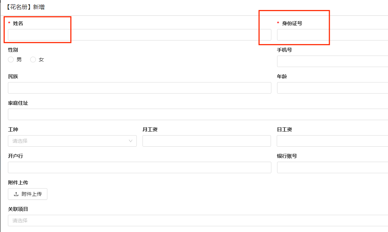Choose the 女 gender option

33,60
